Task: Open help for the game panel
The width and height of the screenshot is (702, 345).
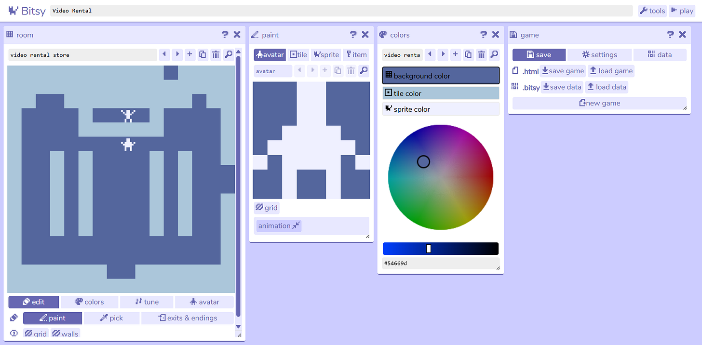Action: pos(670,35)
